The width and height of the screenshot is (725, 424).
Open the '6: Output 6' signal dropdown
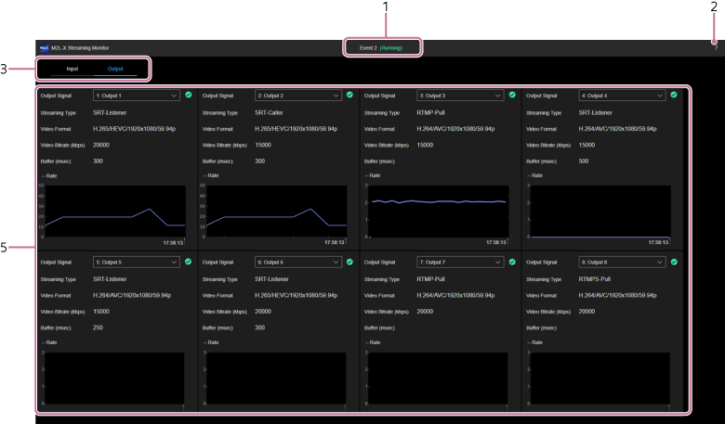[x=297, y=262]
